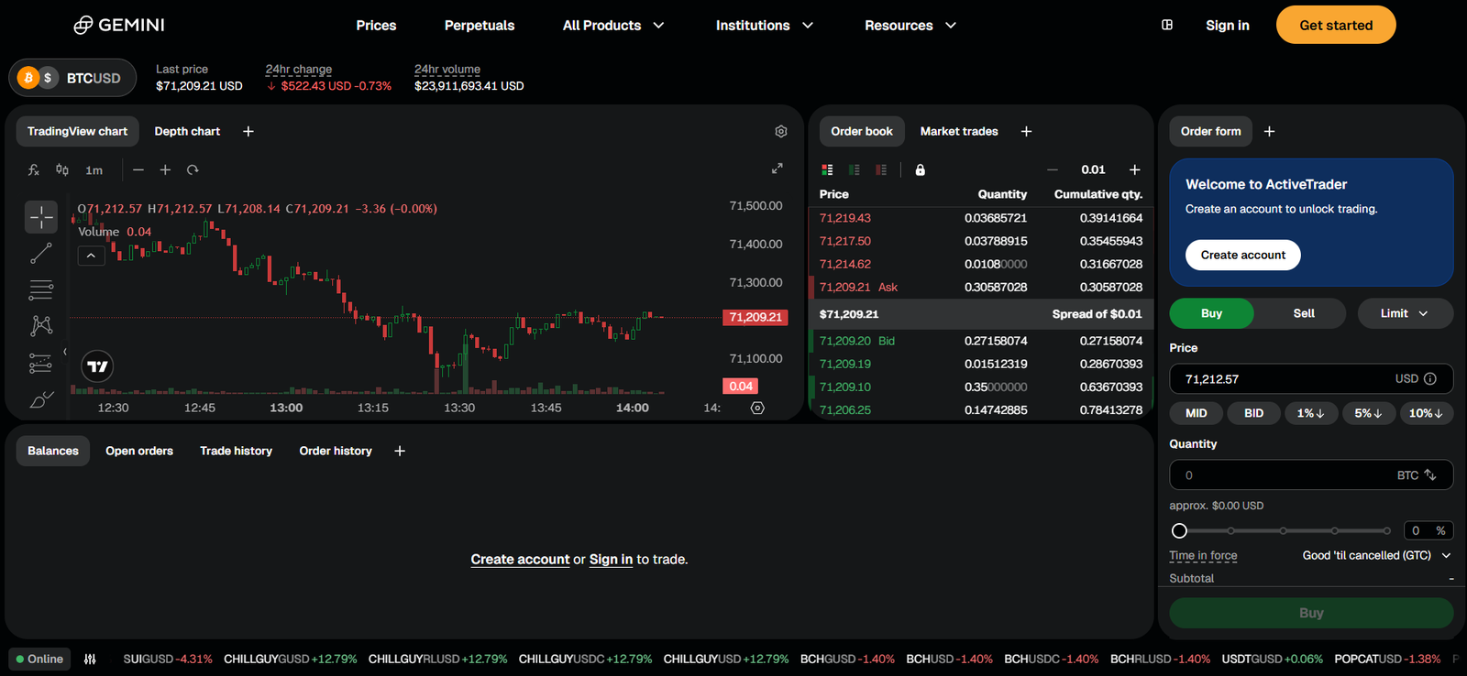Zoom in the chart with plus icon
Image resolution: width=1467 pixels, height=676 pixels.
click(x=165, y=170)
